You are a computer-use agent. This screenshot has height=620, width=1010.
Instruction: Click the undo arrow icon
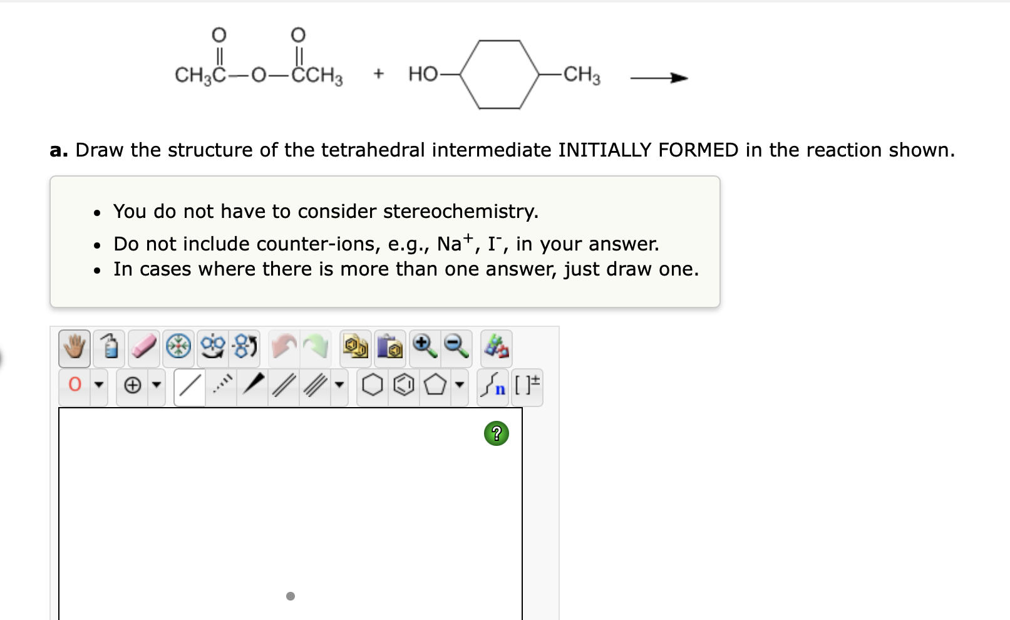coord(284,348)
